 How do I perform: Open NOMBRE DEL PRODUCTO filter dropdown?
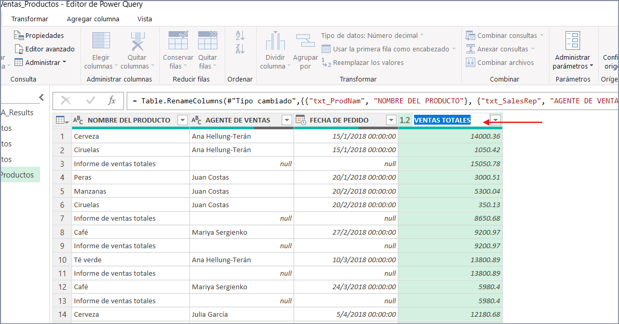[x=183, y=120]
